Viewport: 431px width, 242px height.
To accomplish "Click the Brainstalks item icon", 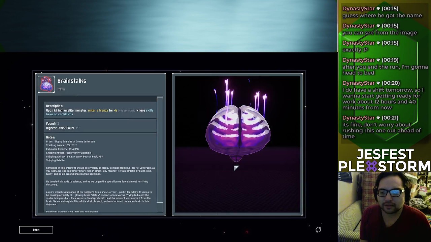I will click(46, 84).
